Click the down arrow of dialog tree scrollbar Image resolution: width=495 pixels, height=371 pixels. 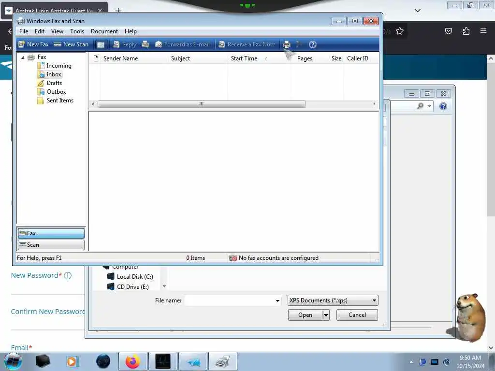pyautogui.click(x=164, y=286)
